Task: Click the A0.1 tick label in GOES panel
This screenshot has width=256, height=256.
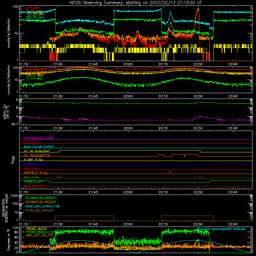Action: tap(15, 124)
